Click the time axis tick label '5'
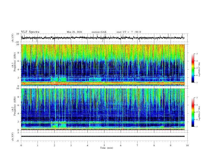Image resolution: width=211 pixels, height=163 pixels. [104, 145]
